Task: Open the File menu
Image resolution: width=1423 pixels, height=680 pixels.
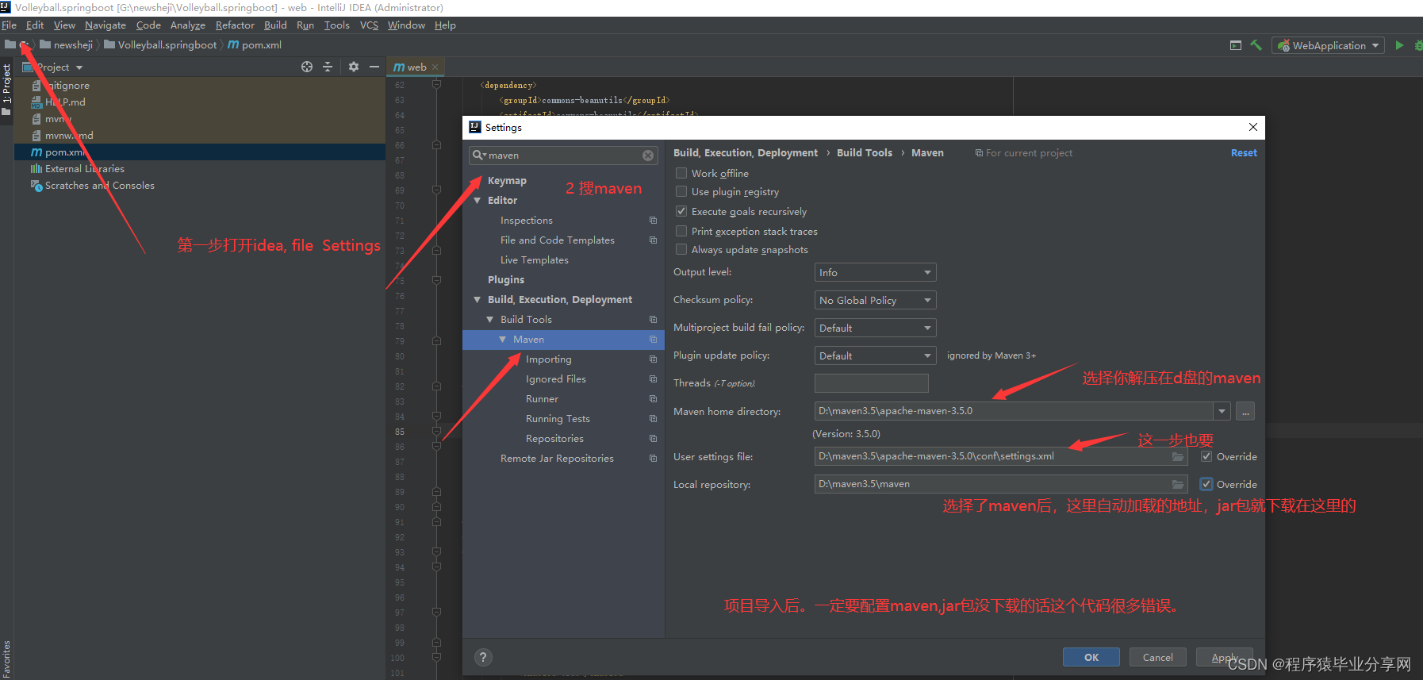Action: point(10,25)
